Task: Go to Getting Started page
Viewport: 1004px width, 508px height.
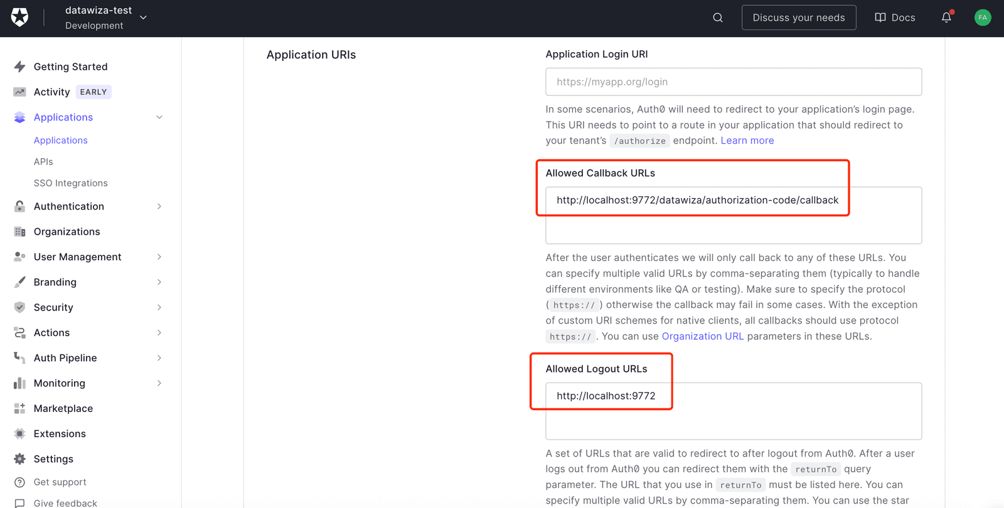Action: click(x=71, y=66)
